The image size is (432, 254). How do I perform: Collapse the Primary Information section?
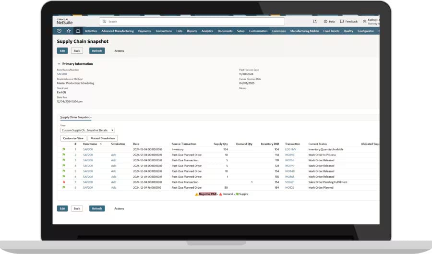(x=59, y=64)
